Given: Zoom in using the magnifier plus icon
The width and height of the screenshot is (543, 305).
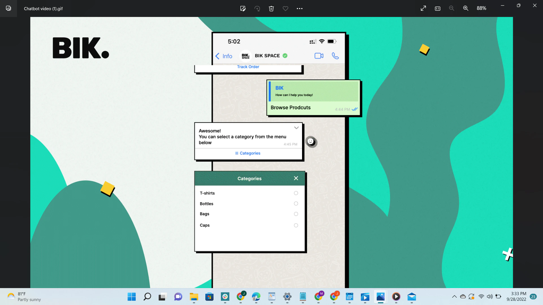Looking at the screenshot, I should click(466, 8).
